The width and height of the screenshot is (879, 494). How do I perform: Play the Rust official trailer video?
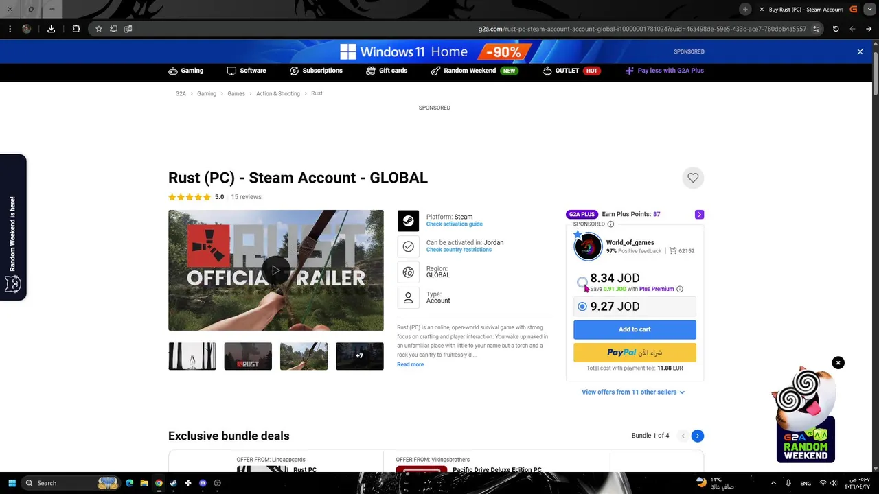point(275,270)
